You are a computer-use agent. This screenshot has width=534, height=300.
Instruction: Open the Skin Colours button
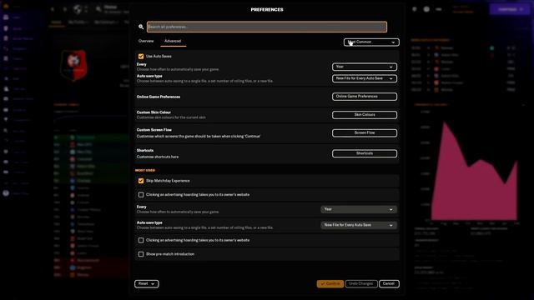[x=365, y=115]
